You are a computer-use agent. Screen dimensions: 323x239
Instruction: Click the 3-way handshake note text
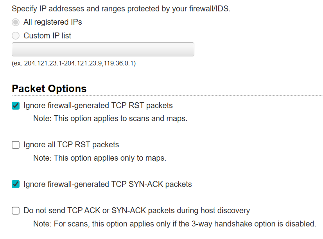click(174, 224)
